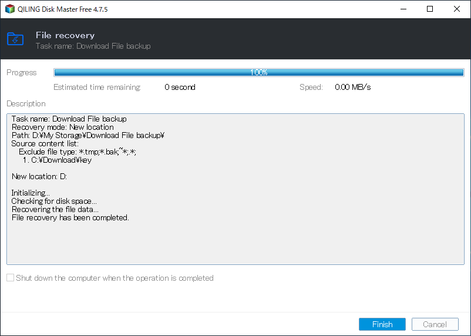This screenshot has width=471, height=336.
Task: Click the 'Exclude file type' line
Action: click(x=78, y=152)
